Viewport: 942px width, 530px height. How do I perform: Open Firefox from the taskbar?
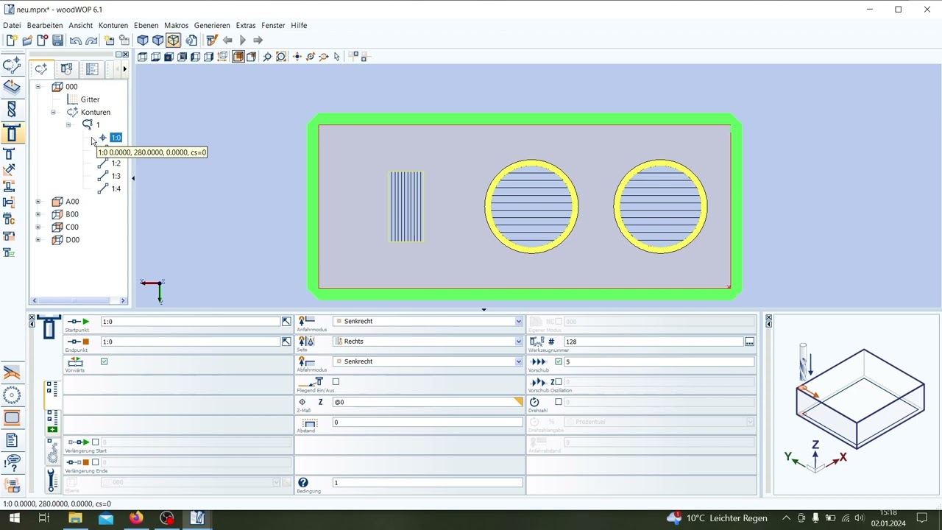pyautogui.click(x=136, y=518)
